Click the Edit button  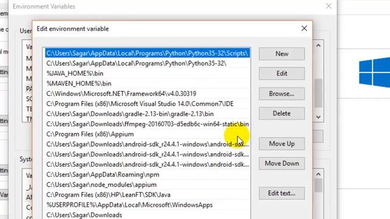tap(282, 74)
